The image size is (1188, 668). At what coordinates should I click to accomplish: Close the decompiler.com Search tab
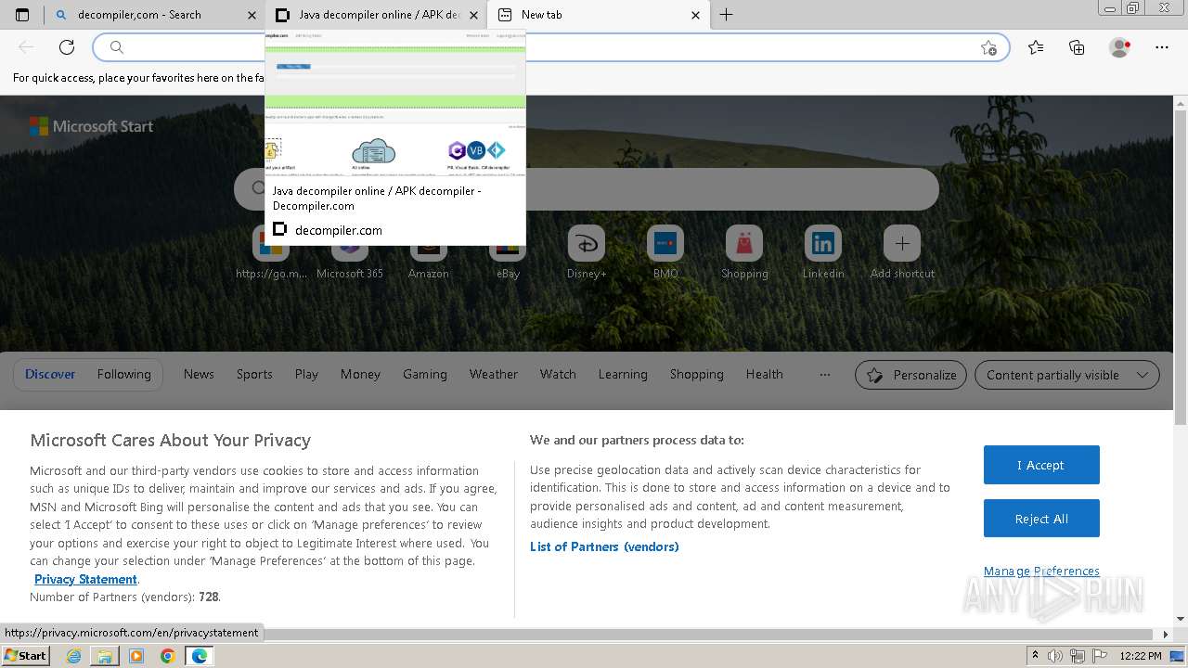[252, 15]
